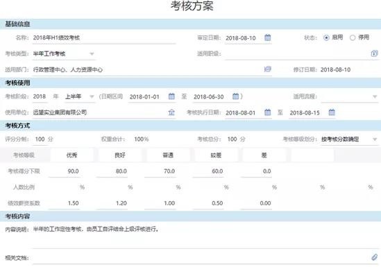The height and width of the screenshot is (267, 381).
Task: Click the 考核阶段 year field 2018
Action: pos(40,96)
